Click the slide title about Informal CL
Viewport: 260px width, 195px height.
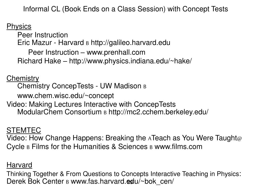[125, 9]
